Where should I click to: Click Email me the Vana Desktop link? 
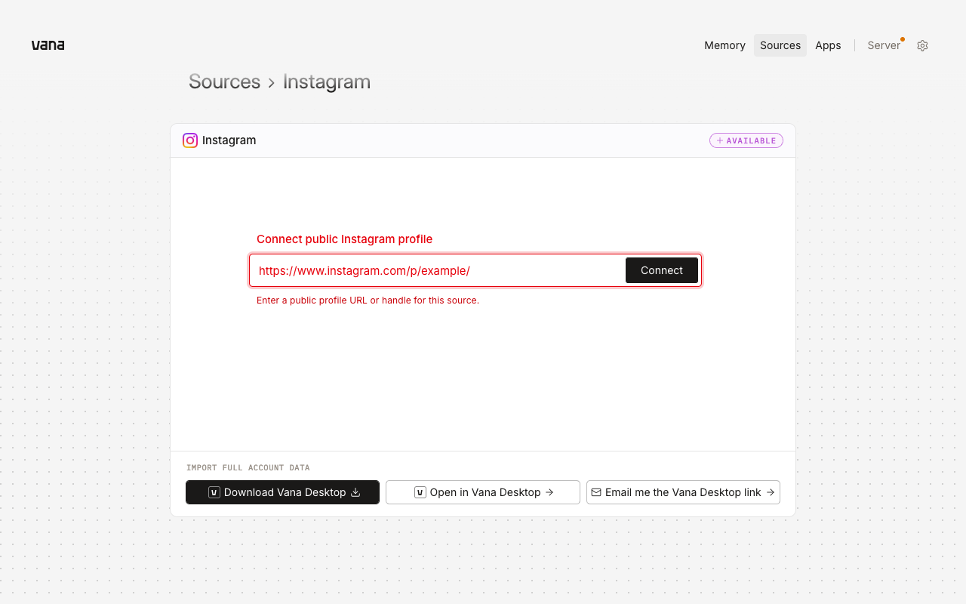pyautogui.click(x=683, y=492)
